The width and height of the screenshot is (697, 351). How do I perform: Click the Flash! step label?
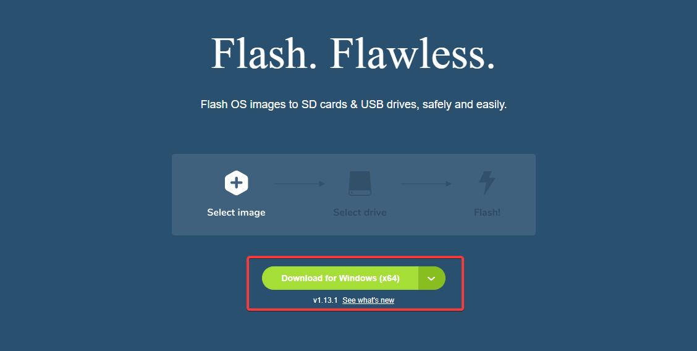[487, 213]
